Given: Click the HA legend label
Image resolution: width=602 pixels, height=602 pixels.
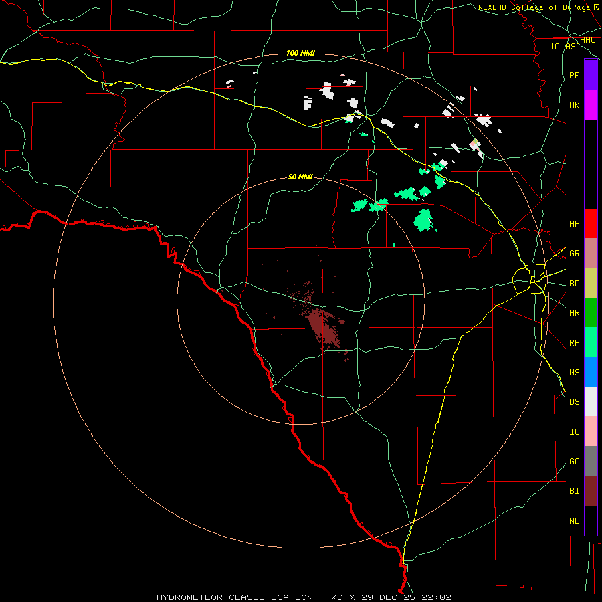Looking at the screenshot, I should (x=574, y=223).
